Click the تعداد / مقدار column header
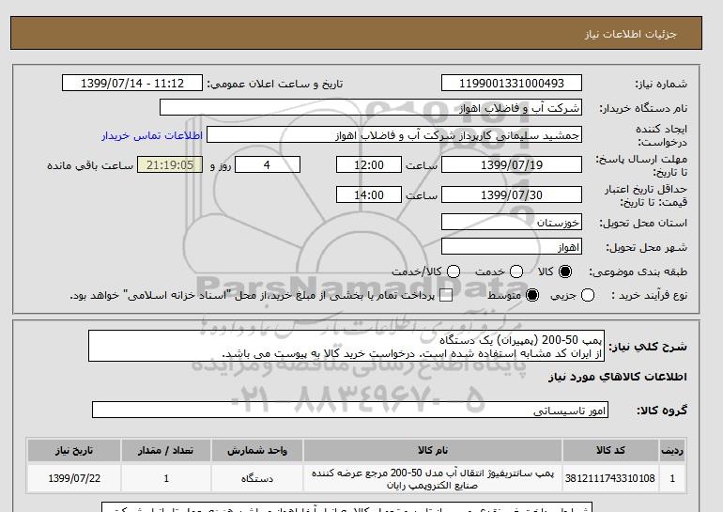 coord(166,451)
